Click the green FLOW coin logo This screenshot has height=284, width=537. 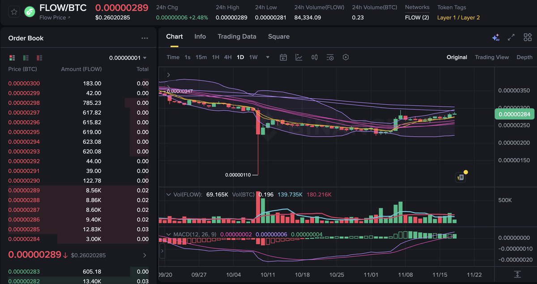[30, 12]
